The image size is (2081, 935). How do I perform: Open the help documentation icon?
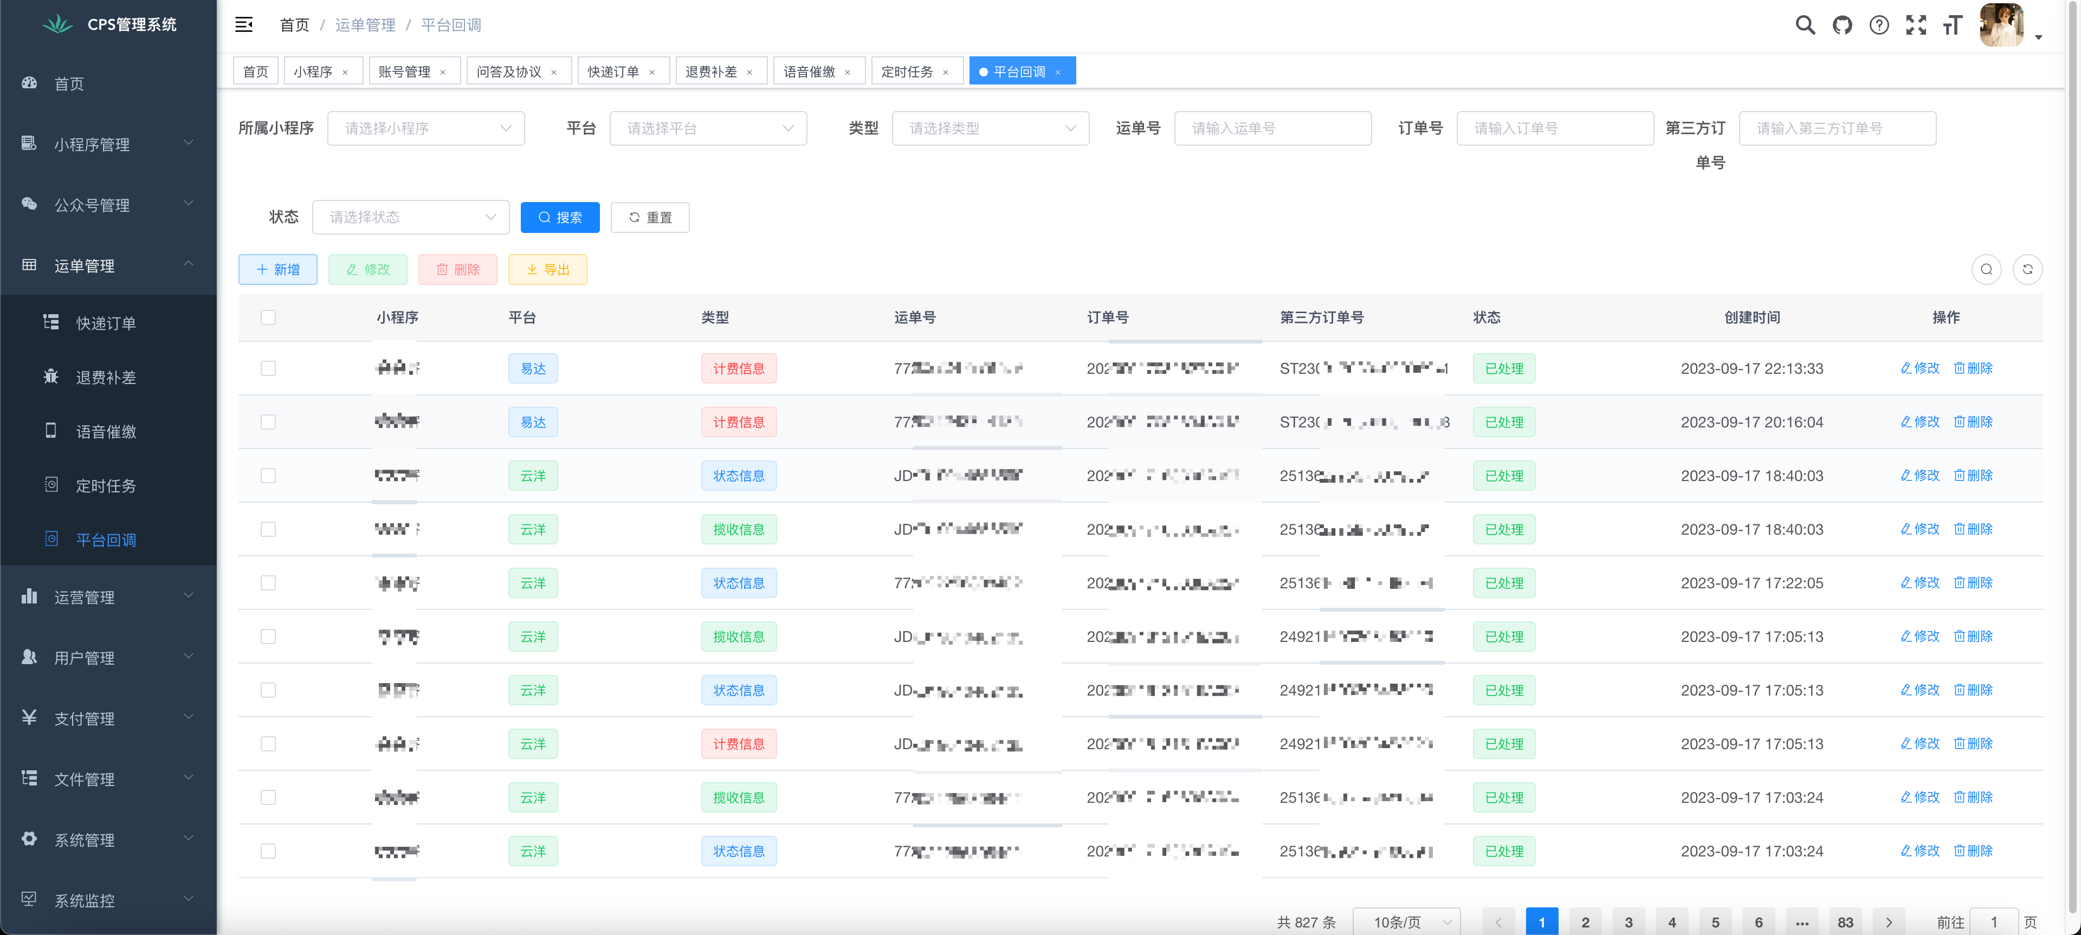tap(1879, 25)
